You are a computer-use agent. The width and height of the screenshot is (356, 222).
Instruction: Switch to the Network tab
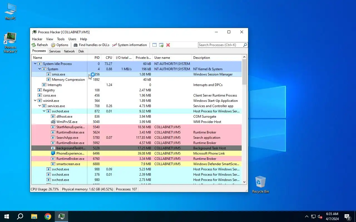pyautogui.click(x=69, y=51)
